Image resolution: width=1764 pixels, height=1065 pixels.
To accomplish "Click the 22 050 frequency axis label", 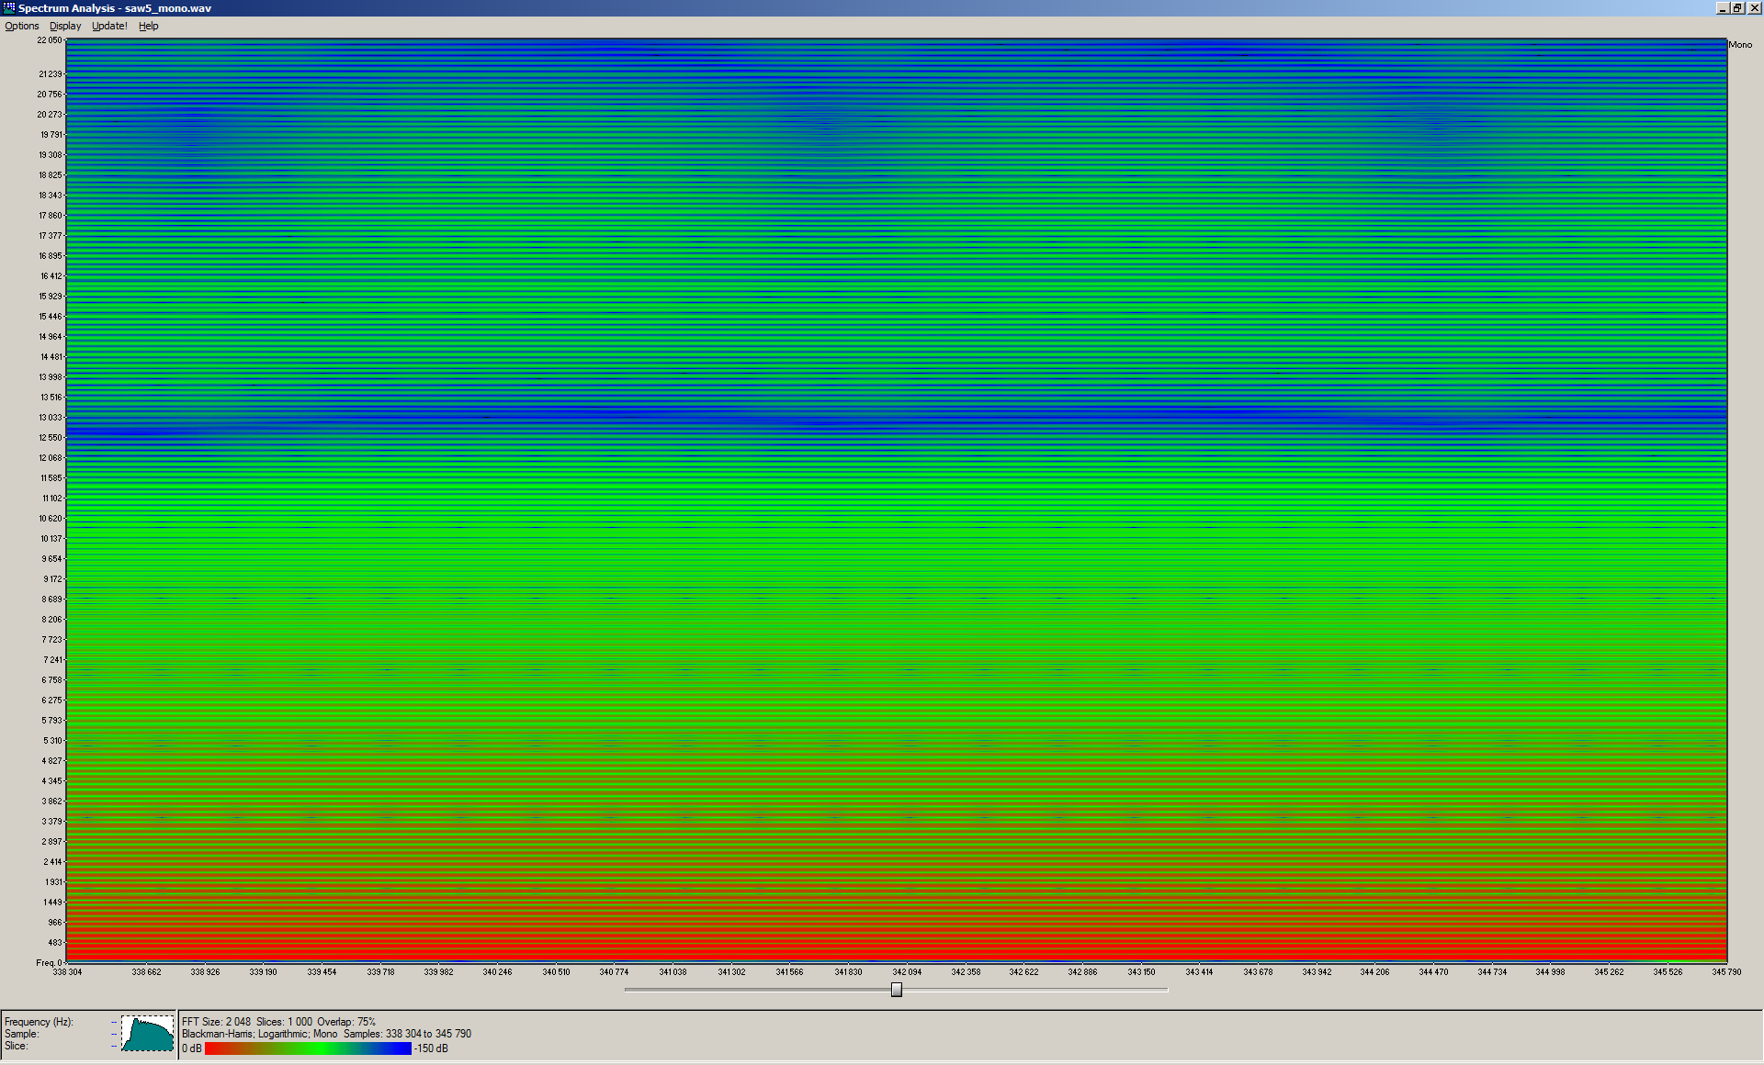I will (50, 40).
